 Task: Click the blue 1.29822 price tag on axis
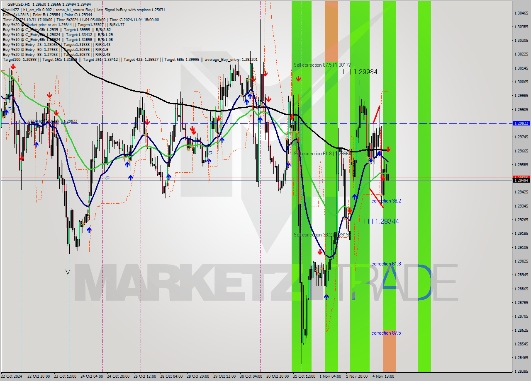coord(521,123)
